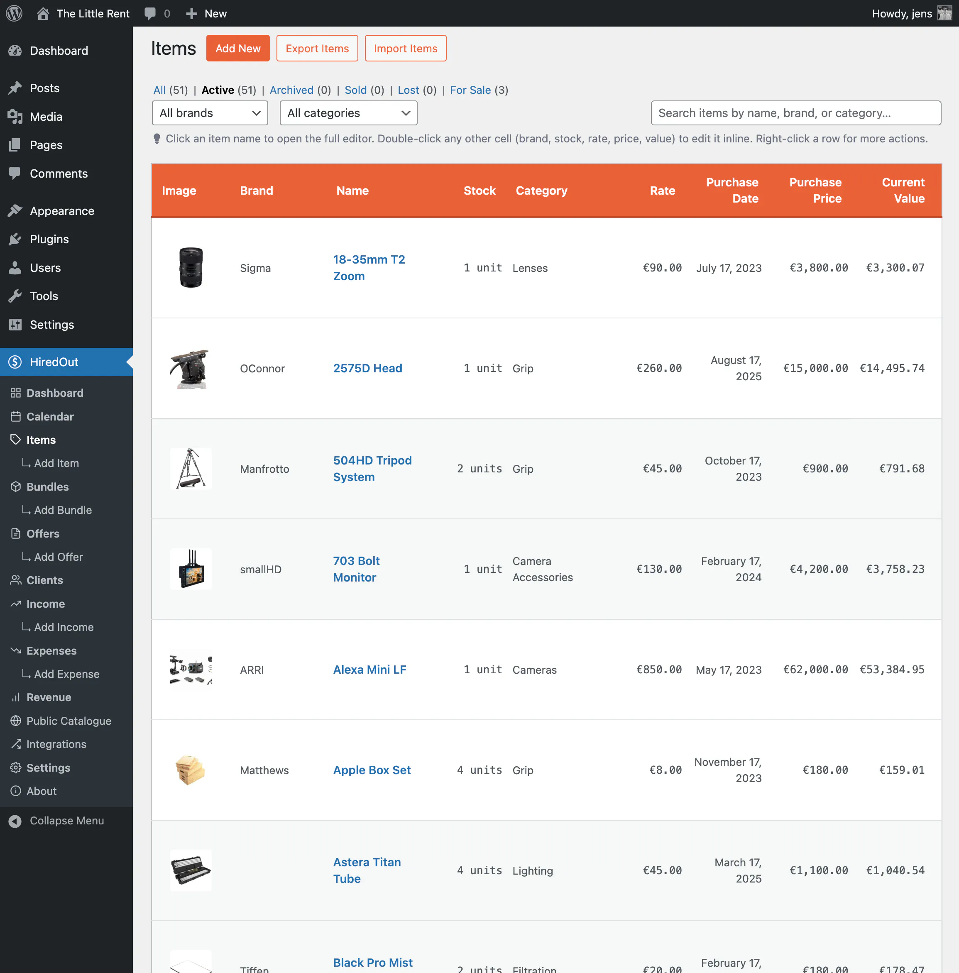Switch to the For Sale filter
959x973 pixels.
tap(470, 90)
